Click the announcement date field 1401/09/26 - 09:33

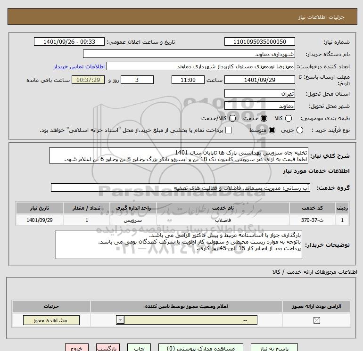[69, 41]
